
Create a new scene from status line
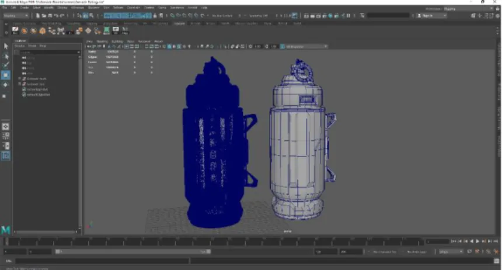[38, 15]
